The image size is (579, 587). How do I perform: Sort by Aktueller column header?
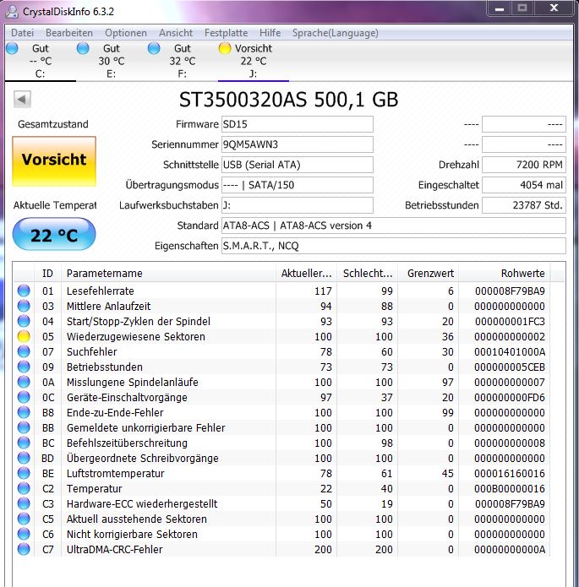306,274
